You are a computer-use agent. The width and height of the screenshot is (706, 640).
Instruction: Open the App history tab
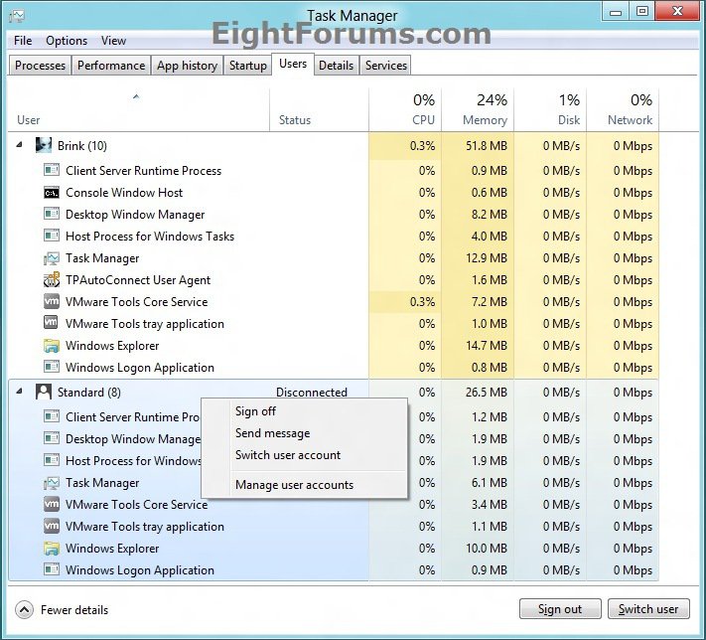pos(187,66)
